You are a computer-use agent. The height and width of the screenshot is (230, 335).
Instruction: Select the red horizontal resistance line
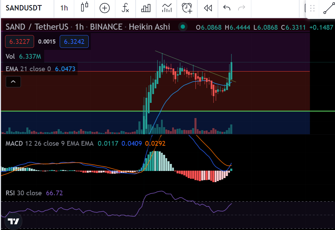[x=155, y=71]
